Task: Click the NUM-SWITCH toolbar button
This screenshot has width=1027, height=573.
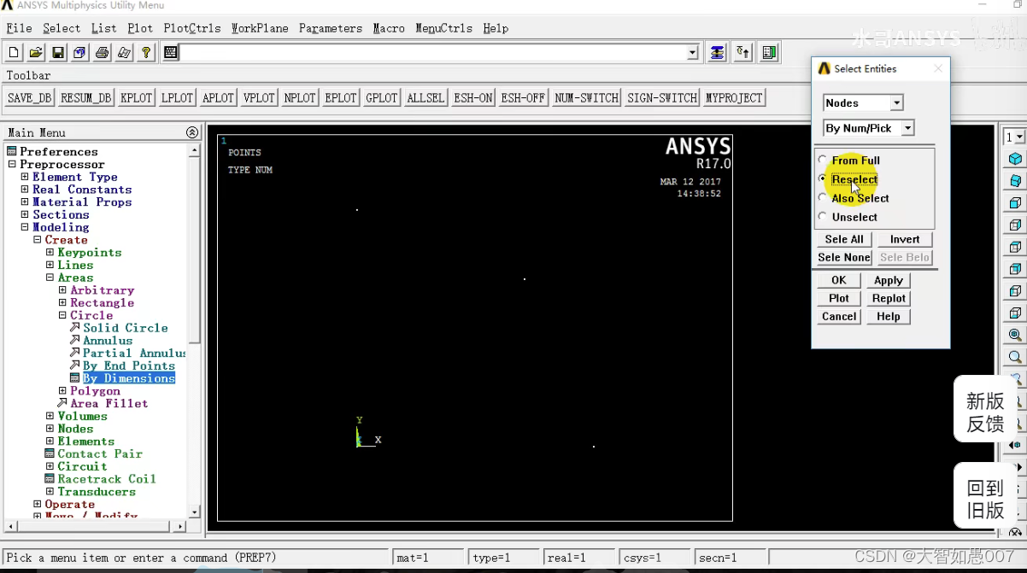Action: pos(586,98)
